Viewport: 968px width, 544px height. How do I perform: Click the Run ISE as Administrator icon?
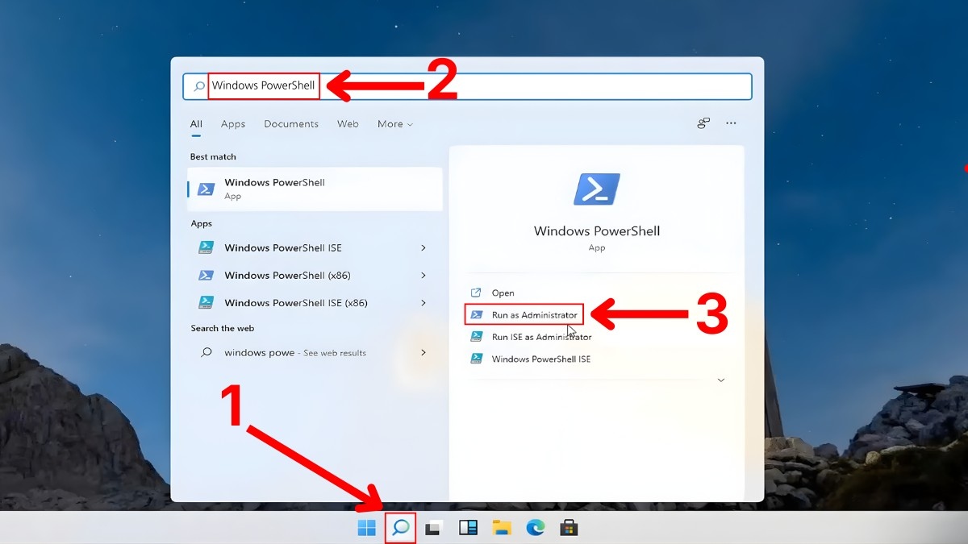[x=477, y=337]
